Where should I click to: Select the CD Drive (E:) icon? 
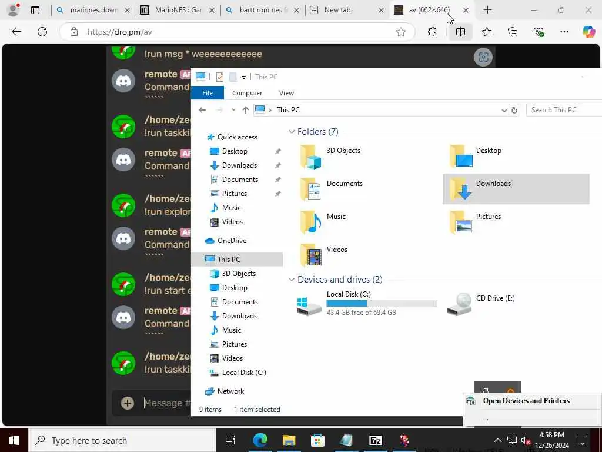[460, 304]
